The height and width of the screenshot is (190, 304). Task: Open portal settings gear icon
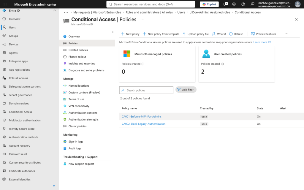click(234, 4)
